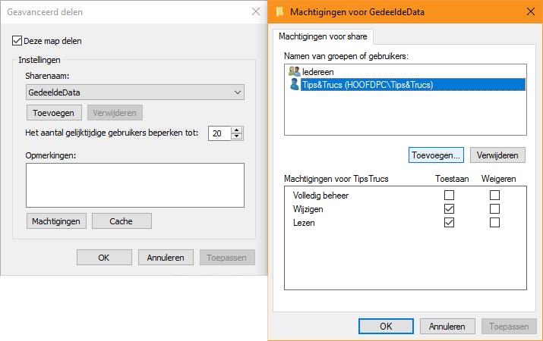Viewport: 543px width, 341px height.
Task: Click Toevoegen... to add a user
Action: click(436, 155)
